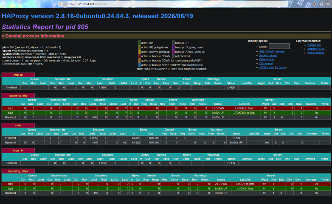Image resolution: width=332 pixels, height=204 pixels.
Task: Click '6m20s UP' in stats Backend row
Action: [236, 143]
